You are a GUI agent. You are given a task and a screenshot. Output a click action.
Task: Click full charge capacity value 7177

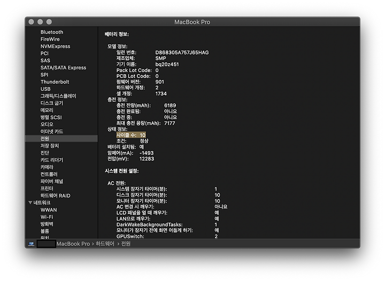coord(170,123)
